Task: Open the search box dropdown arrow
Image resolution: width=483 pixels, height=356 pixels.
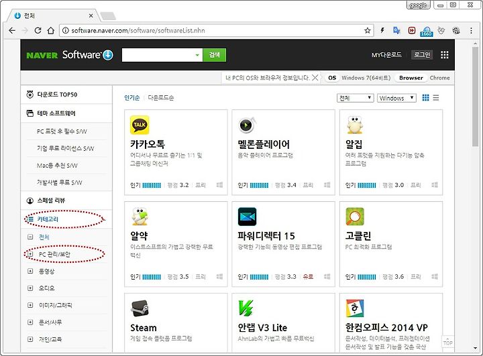Action: coord(197,55)
